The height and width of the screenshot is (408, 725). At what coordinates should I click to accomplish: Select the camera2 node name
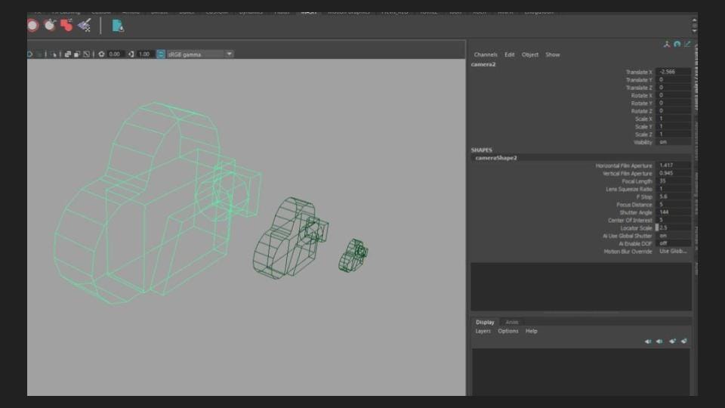(x=483, y=64)
